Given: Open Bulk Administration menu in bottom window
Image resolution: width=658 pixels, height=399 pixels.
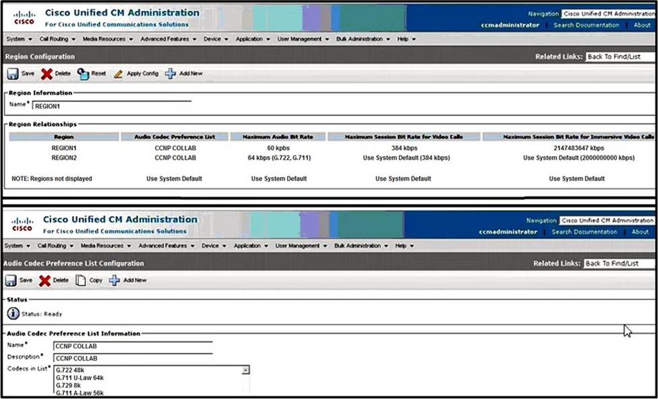Looking at the screenshot, I should (361, 246).
